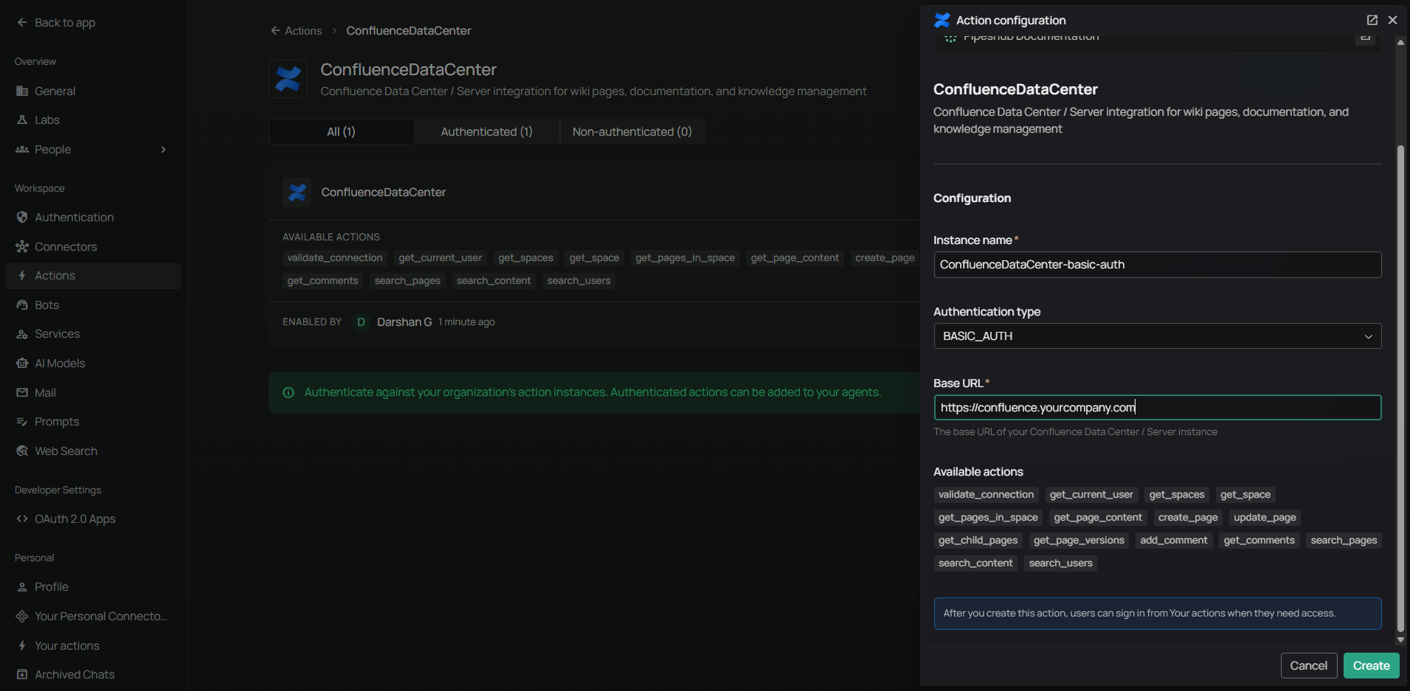Click the panel vertical scrollbar
This screenshot has height=691, width=1410.
(1400, 389)
